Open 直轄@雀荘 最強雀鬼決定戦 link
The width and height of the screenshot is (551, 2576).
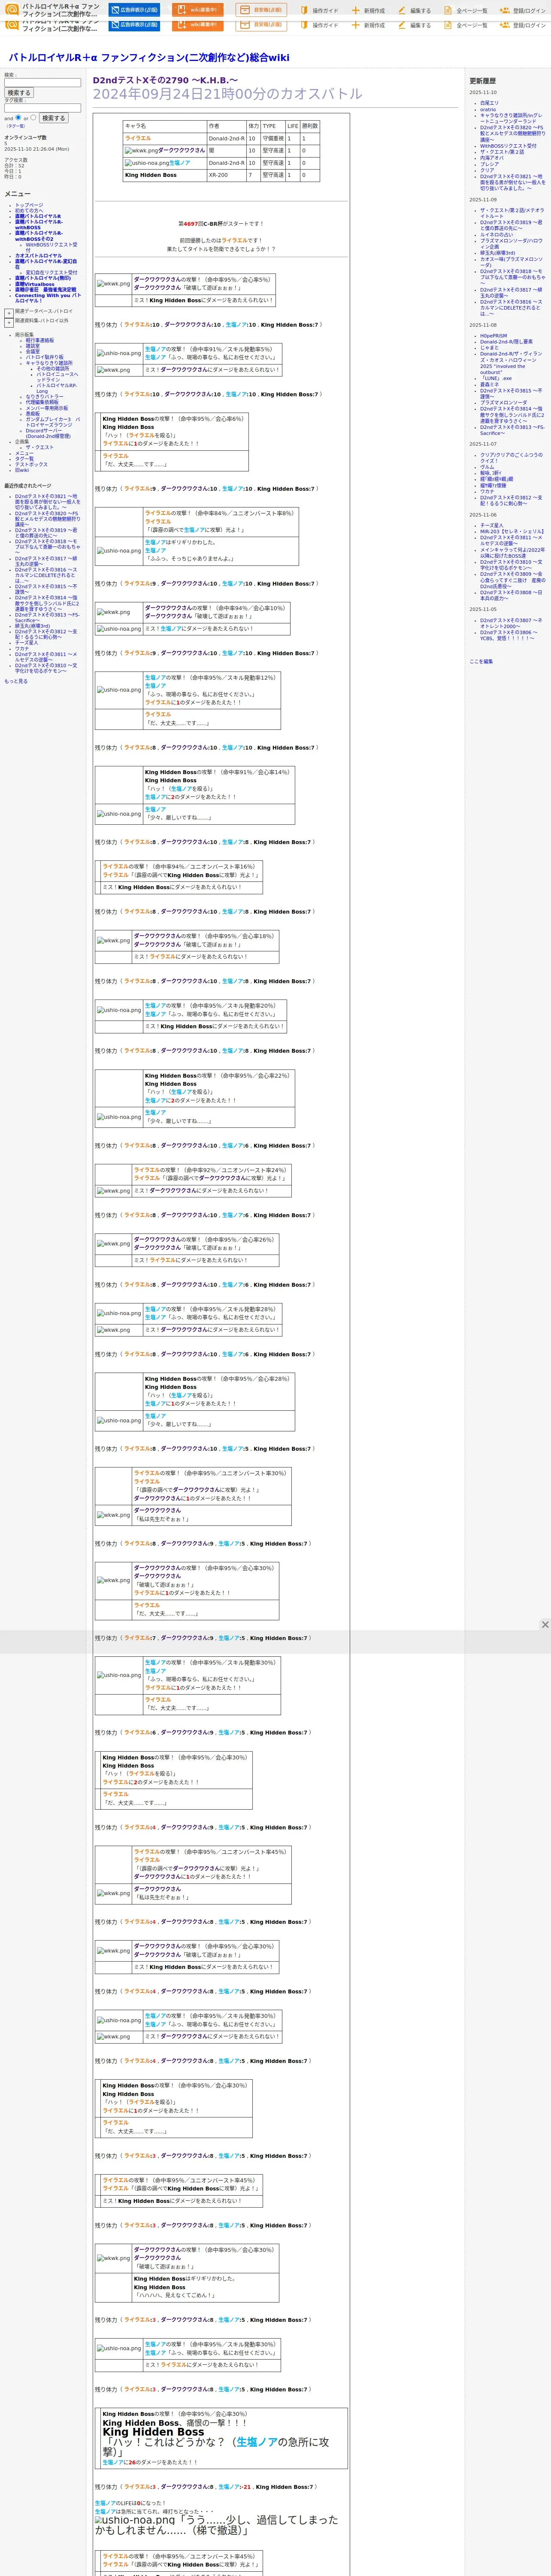(x=45, y=290)
